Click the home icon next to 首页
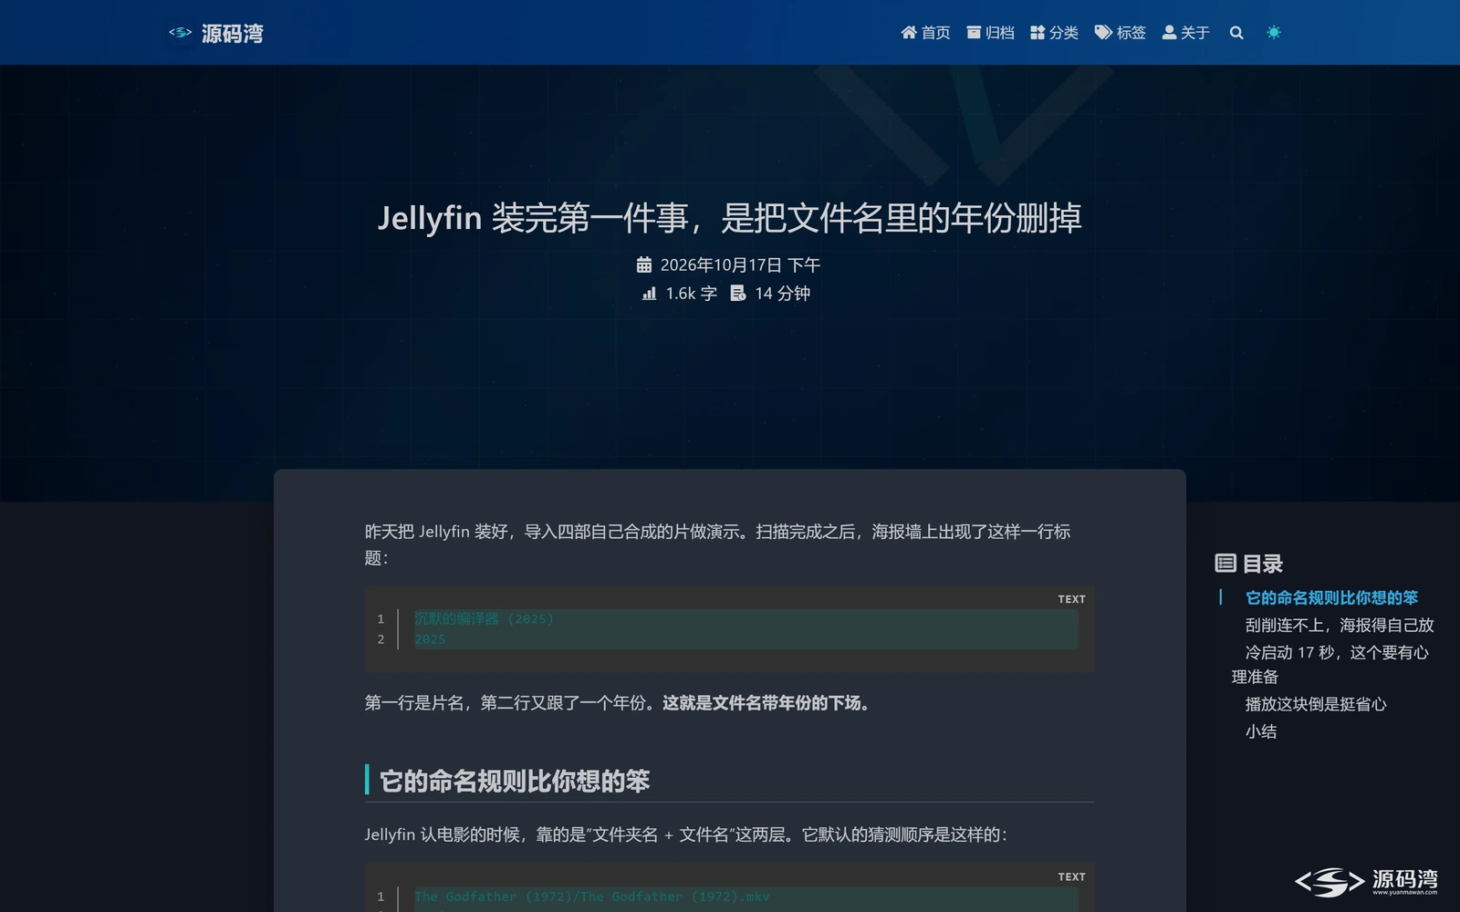The width and height of the screenshot is (1460, 912). click(909, 33)
